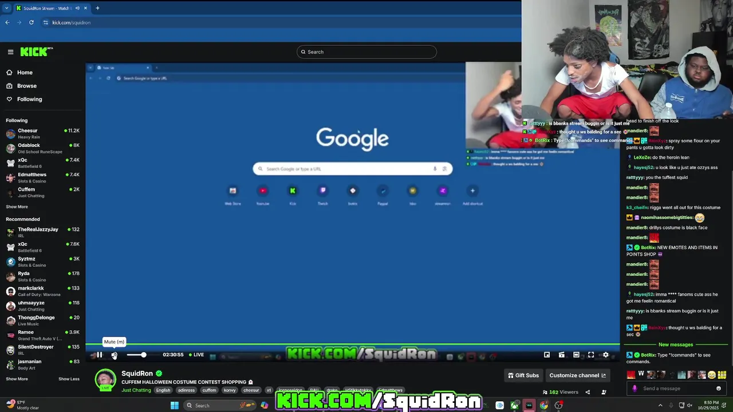Toggle theater mode in the player

pos(576,355)
